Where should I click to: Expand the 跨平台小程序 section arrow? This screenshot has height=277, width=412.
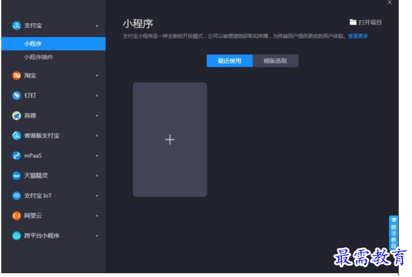point(97,236)
